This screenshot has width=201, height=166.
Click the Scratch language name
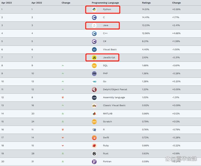tap(107, 121)
